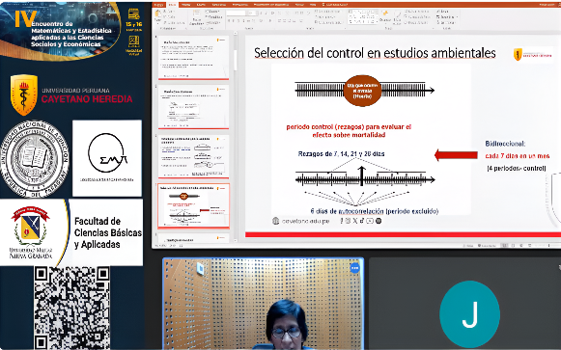
Task: Open the File tab in ribbon
Action: pos(158,5)
